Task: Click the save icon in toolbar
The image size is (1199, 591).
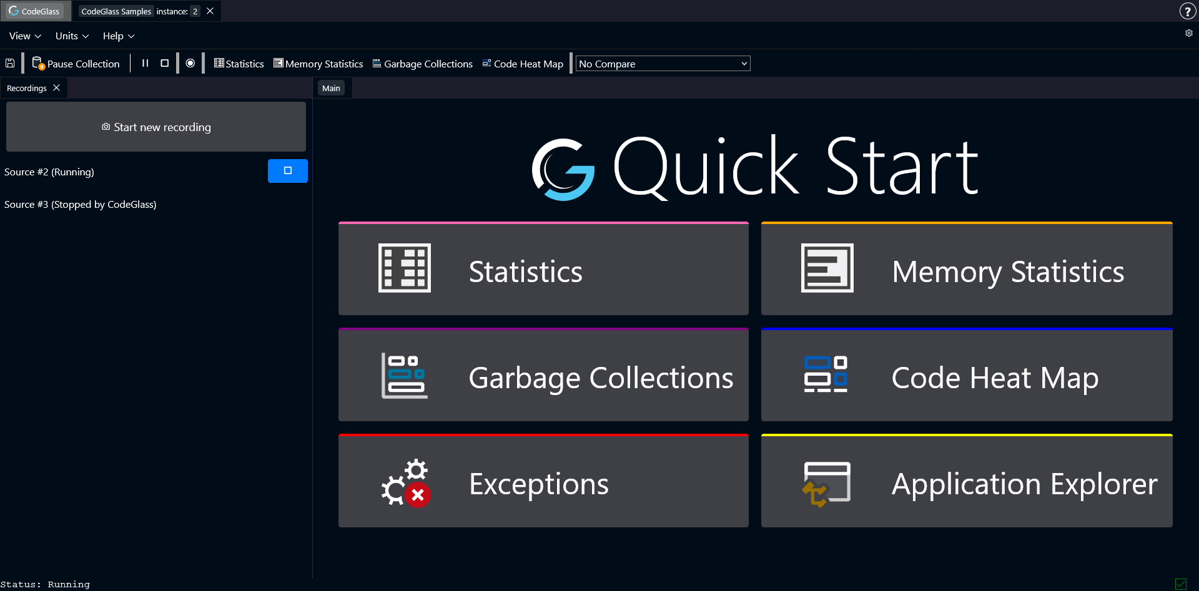Action: click(x=10, y=63)
